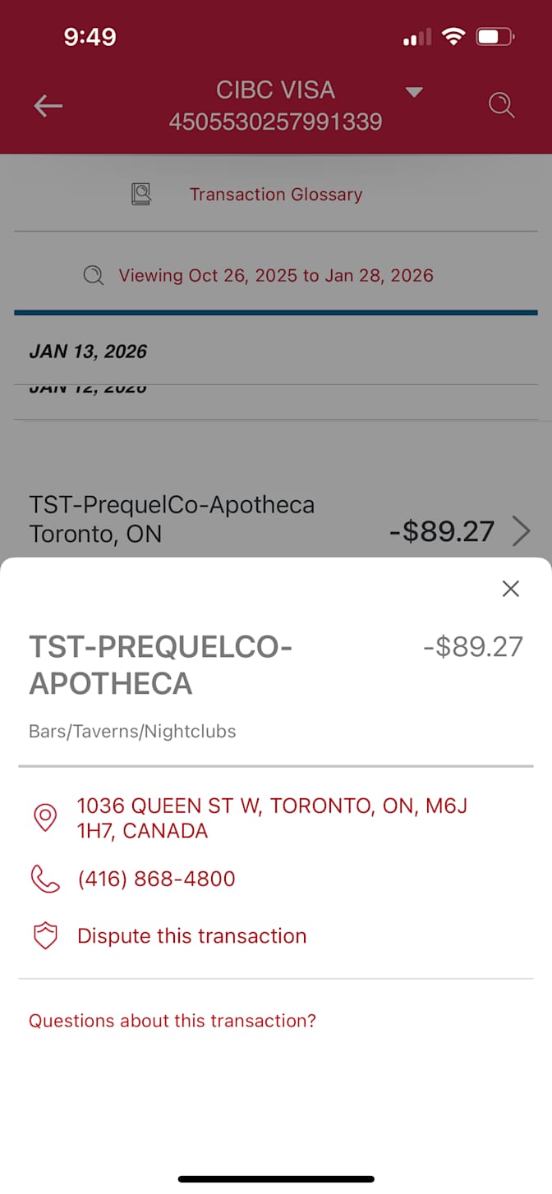Tap the battery icon in status bar

[x=495, y=36]
